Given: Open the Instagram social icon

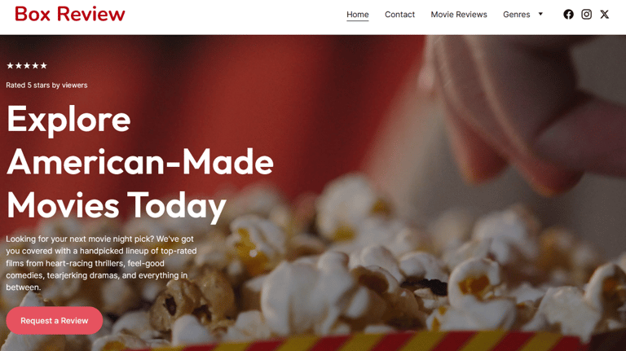Looking at the screenshot, I should [x=586, y=15].
